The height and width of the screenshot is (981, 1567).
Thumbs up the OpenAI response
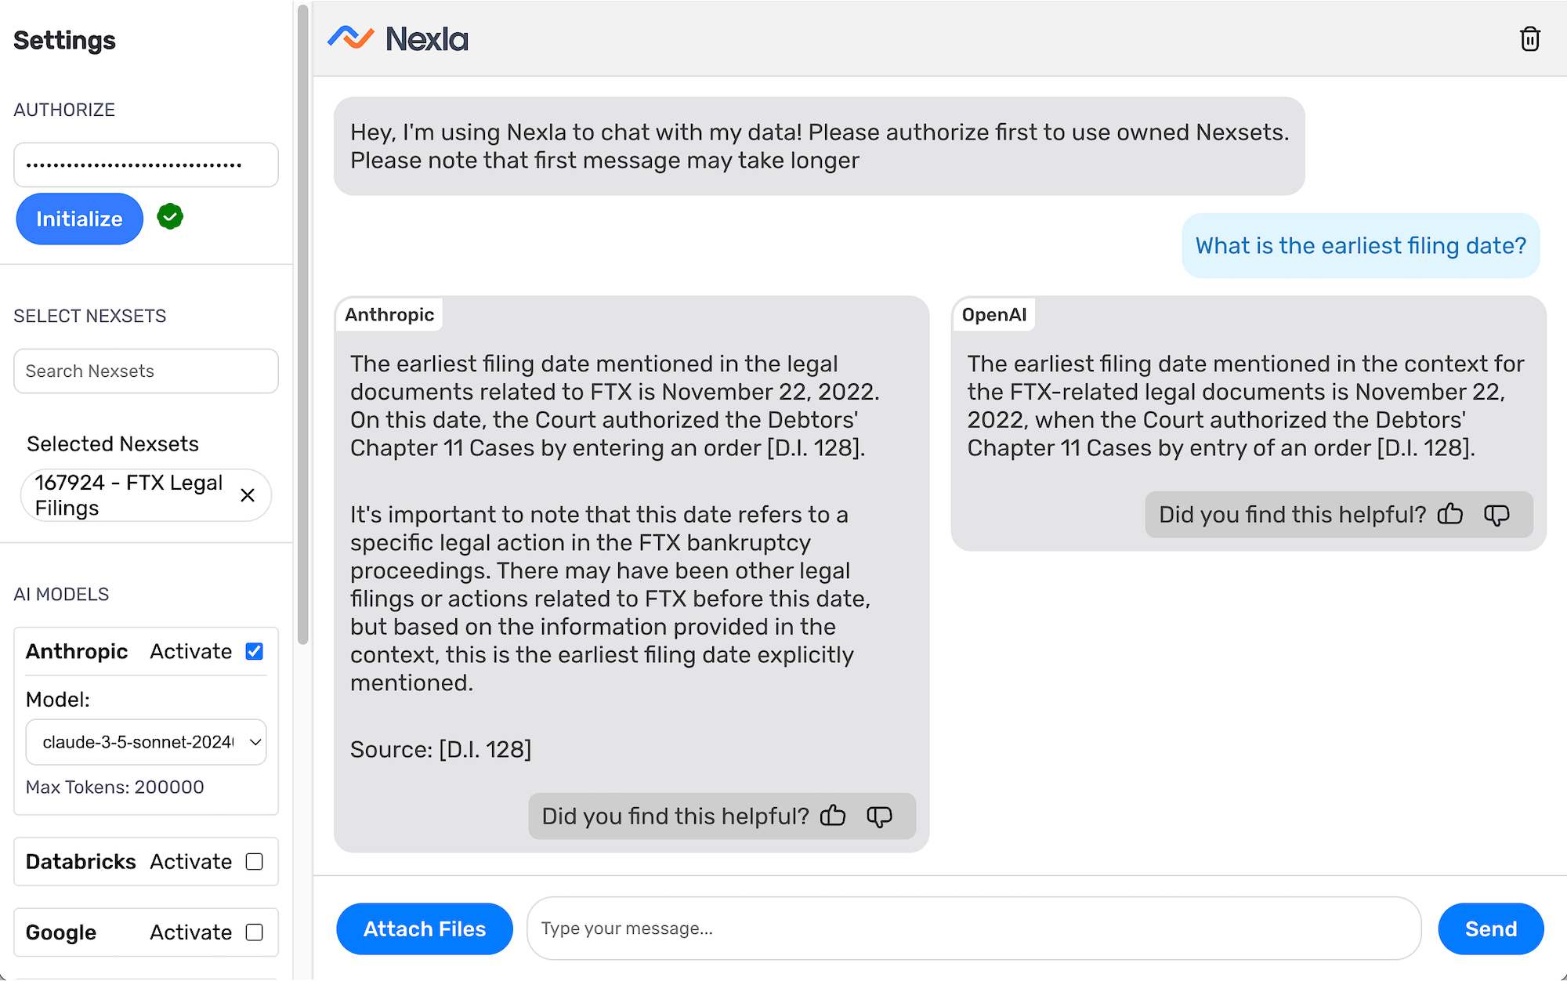pyautogui.click(x=1450, y=514)
